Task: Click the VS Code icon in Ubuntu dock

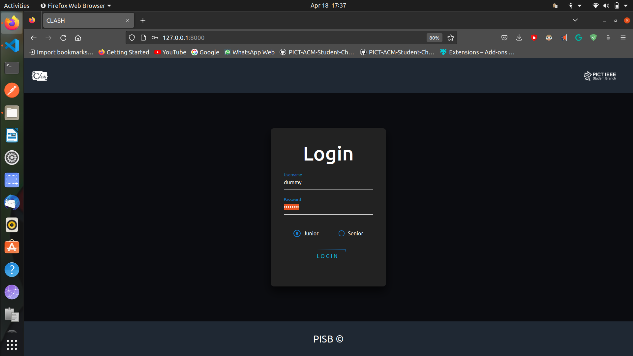Action: tap(12, 45)
